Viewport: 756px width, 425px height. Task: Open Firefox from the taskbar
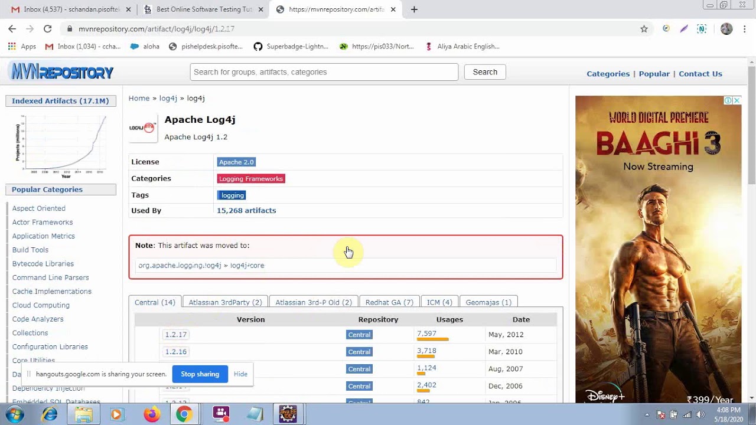coord(152,414)
